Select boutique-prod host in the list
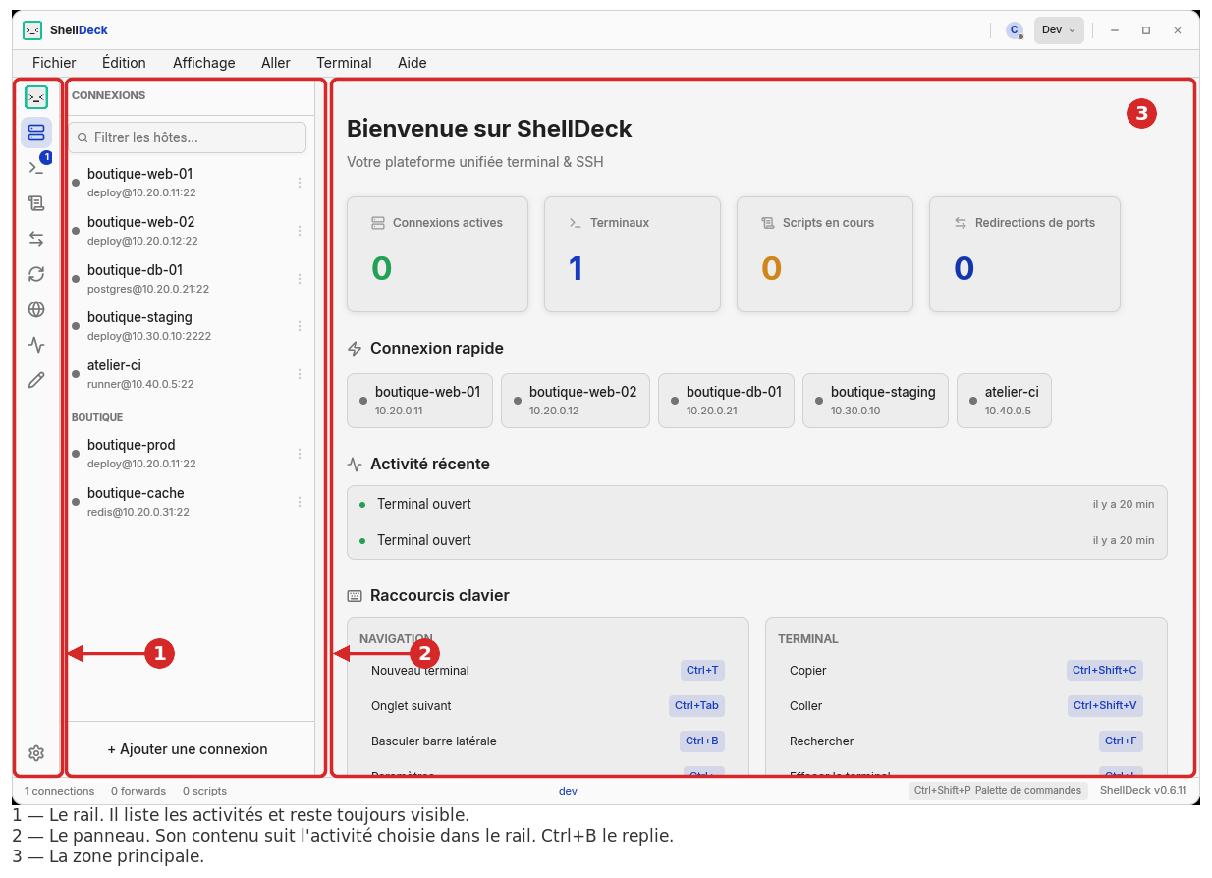1212x878 pixels. 187,454
